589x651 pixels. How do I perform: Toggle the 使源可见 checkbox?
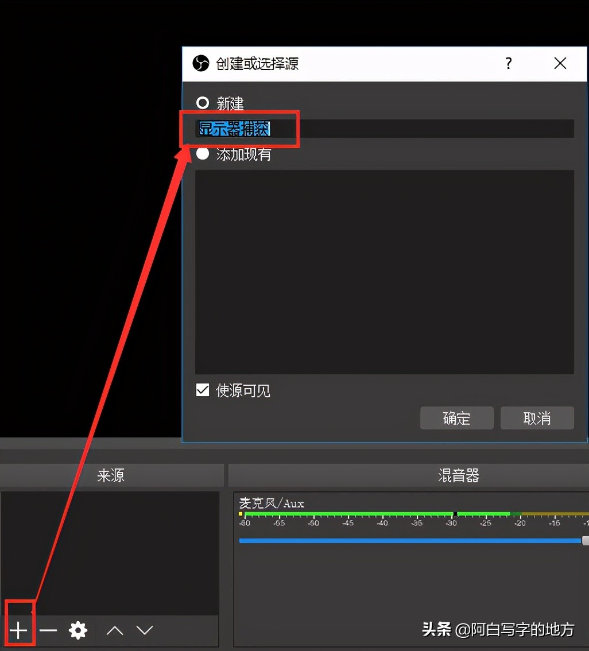tap(202, 390)
